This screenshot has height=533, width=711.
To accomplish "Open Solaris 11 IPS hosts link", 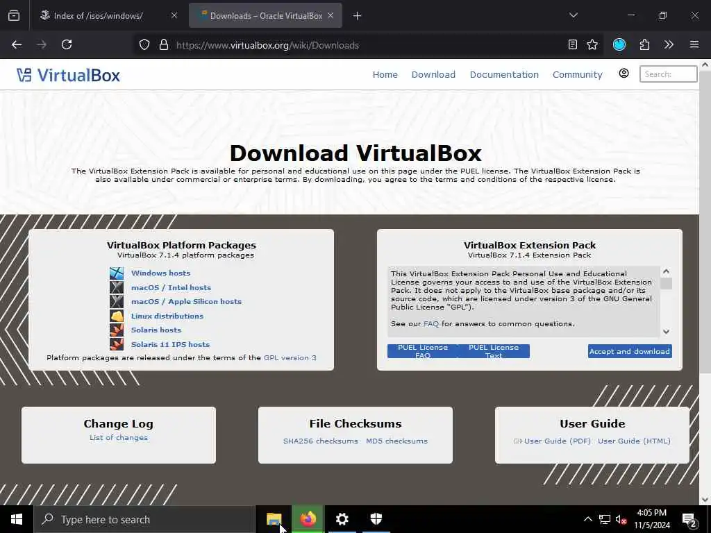I will coord(171,344).
